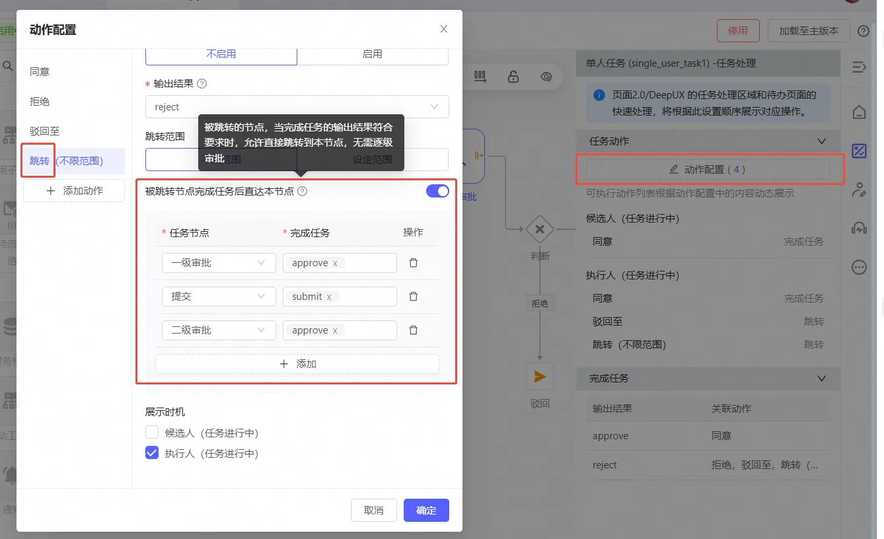Screen dimensions: 884x539
Task: Toggle off 被跳转节点完成任务后直达本节点 switch
Action: [x=437, y=191]
